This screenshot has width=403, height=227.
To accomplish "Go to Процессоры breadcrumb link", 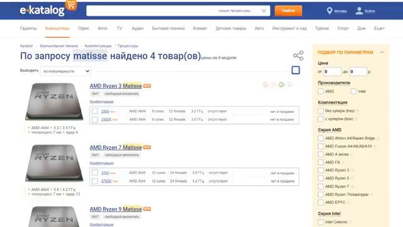I will (x=128, y=46).
